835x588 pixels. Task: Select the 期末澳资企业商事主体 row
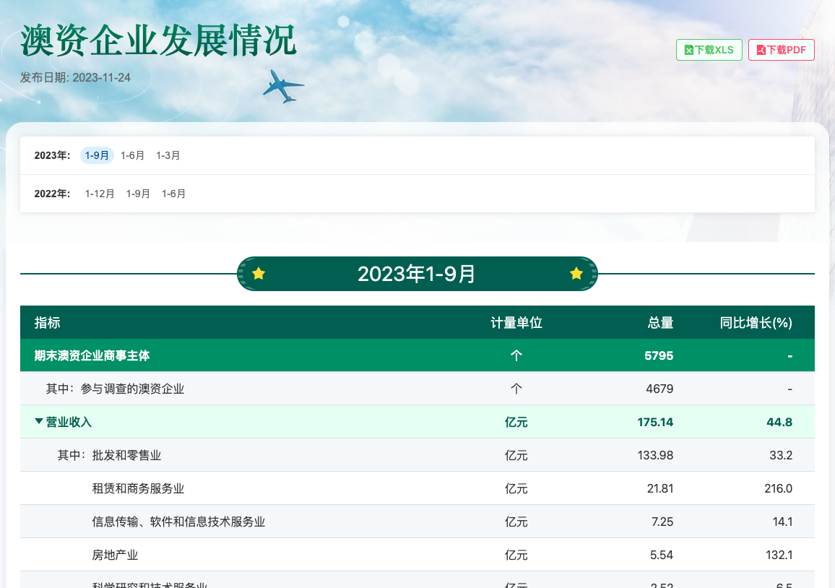pos(92,355)
